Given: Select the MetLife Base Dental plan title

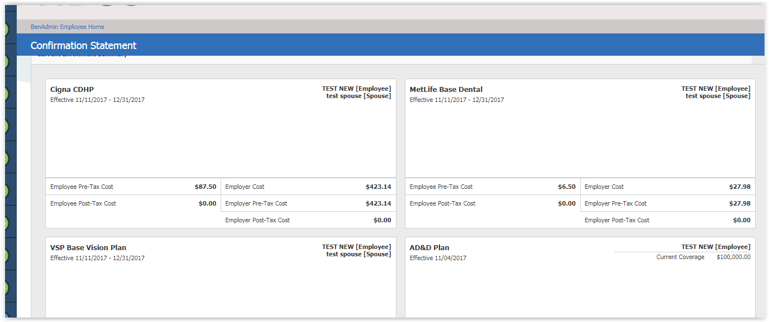Looking at the screenshot, I should [446, 89].
